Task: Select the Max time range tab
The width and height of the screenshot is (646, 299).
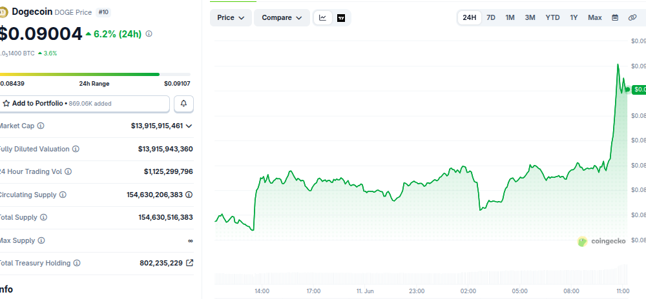Action: tap(595, 17)
